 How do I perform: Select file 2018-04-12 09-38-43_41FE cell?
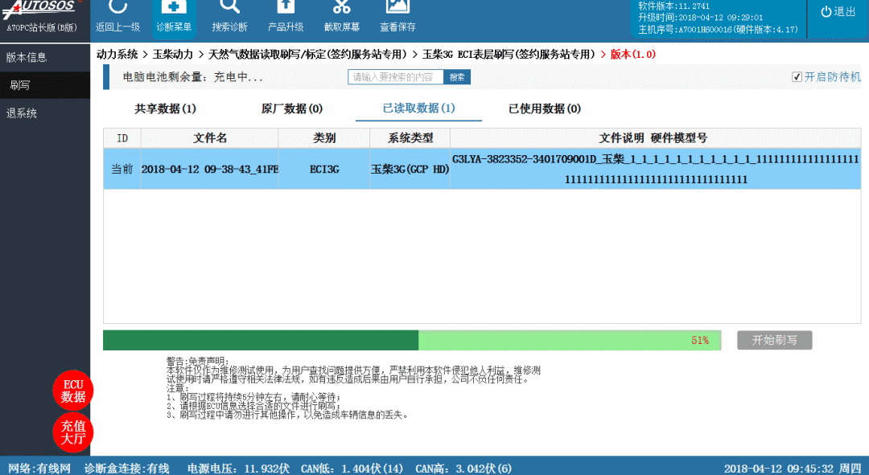209,169
